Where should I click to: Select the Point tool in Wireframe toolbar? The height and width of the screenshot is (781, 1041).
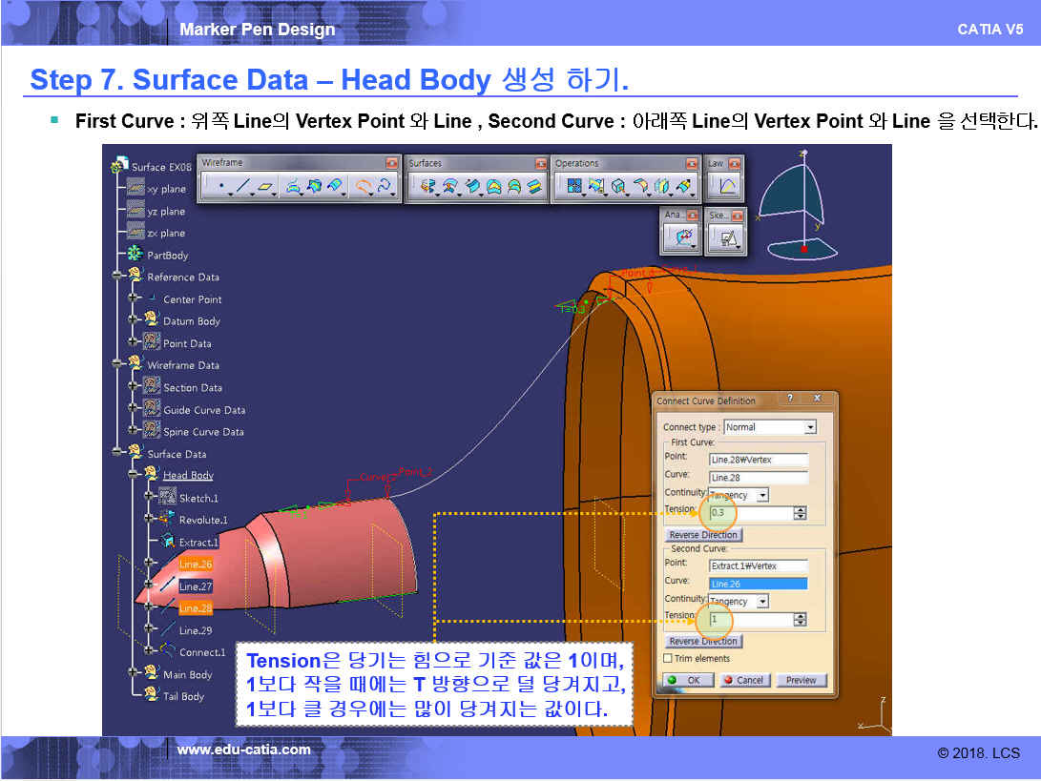tap(221, 187)
